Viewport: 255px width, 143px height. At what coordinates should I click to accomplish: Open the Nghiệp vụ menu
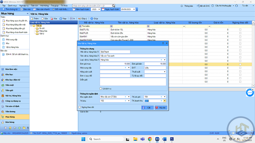24,5
